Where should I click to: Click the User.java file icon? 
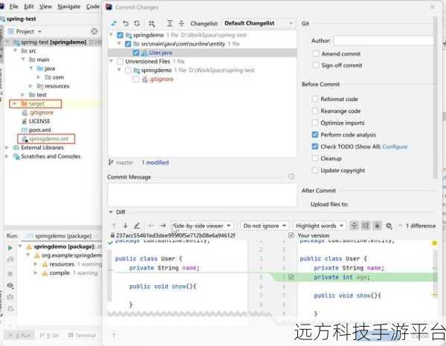[144, 53]
